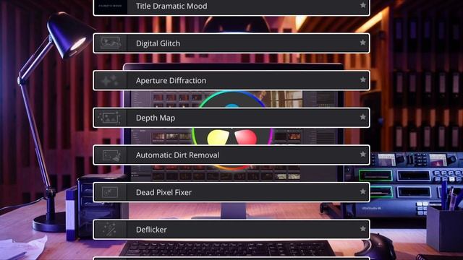The image size is (463, 260).
Task: Select the Digital Glitch label
Action: (x=158, y=43)
